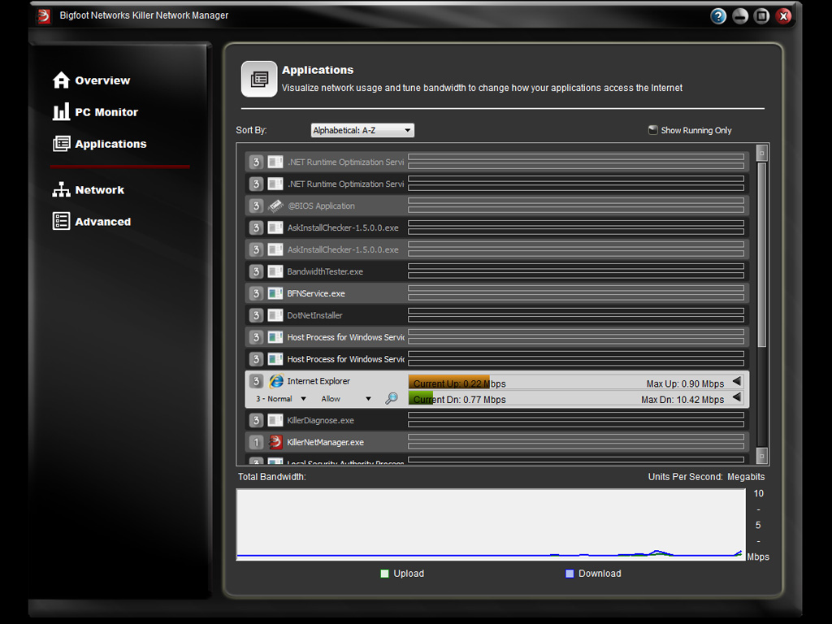Screen dimensions: 832x624
Task: Select the @BIOS Application row
Action: click(x=497, y=206)
